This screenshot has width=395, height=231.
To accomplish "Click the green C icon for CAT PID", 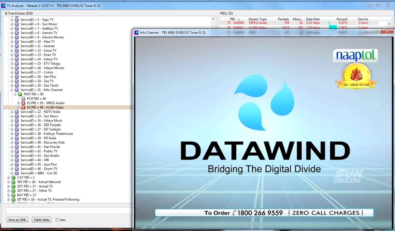I will tap(13, 178).
